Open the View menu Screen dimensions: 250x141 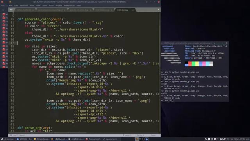(38, 5)
